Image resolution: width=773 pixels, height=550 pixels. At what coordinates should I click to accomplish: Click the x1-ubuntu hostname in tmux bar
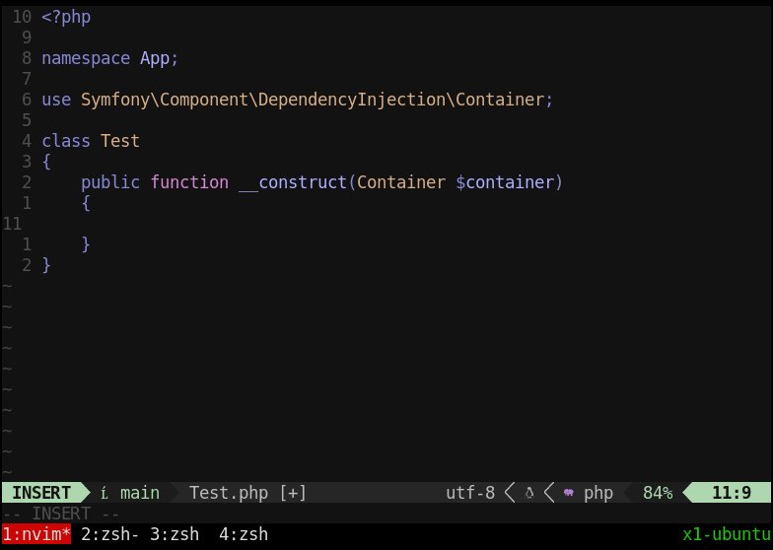pos(727,534)
